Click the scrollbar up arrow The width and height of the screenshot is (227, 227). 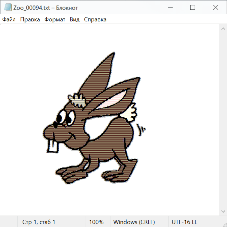coord(223,29)
